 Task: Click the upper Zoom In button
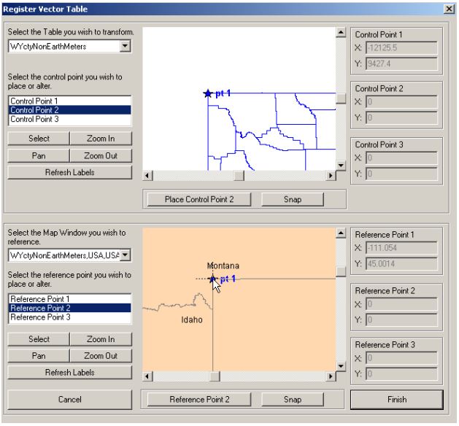tap(101, 139)
